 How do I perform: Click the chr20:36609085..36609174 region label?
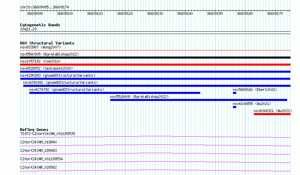[44, 7]
